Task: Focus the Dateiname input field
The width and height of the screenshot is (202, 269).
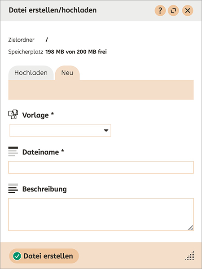Action: point(101,167)
